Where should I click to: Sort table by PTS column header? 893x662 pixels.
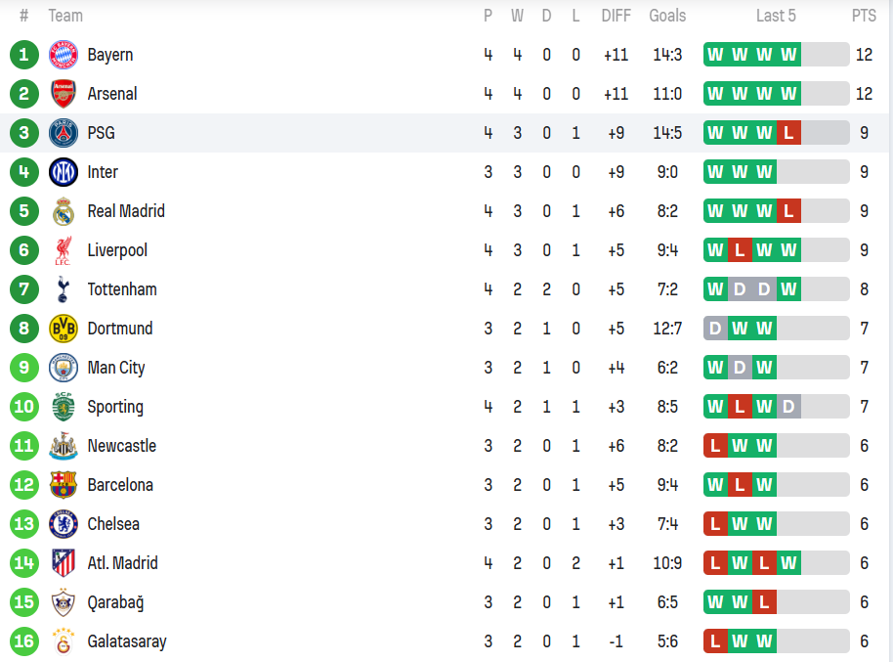tap(864, 16)
